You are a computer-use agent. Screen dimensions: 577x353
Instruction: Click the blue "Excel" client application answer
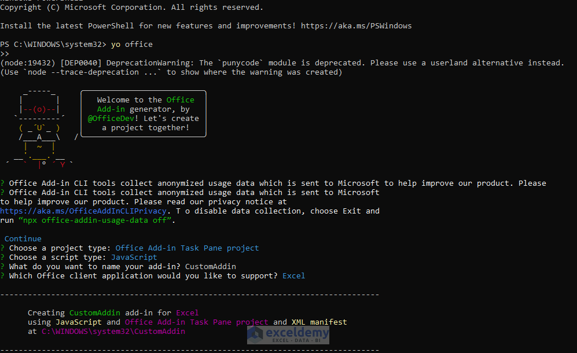pos(293,275)
